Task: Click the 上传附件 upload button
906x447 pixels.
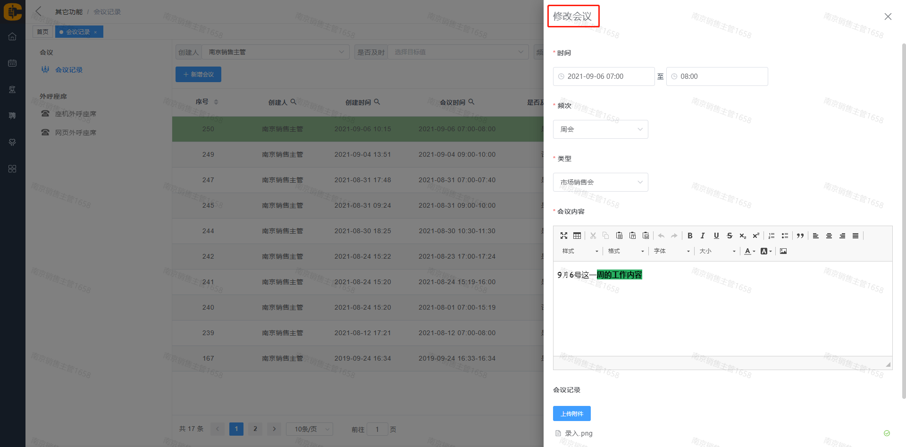Action: point(571,413)
